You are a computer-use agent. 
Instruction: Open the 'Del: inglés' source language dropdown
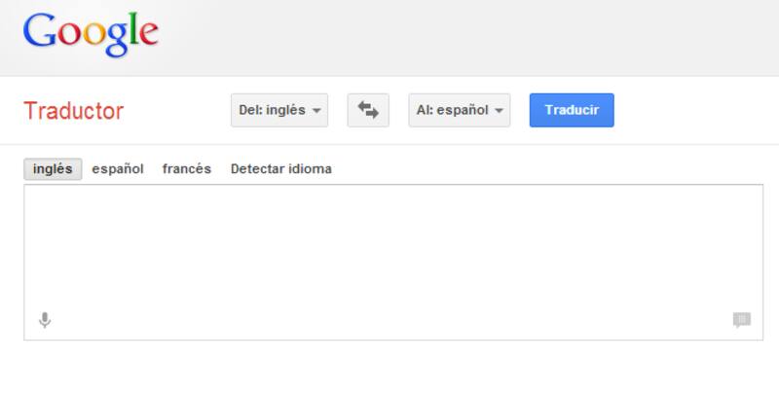(x=273, y=110)
